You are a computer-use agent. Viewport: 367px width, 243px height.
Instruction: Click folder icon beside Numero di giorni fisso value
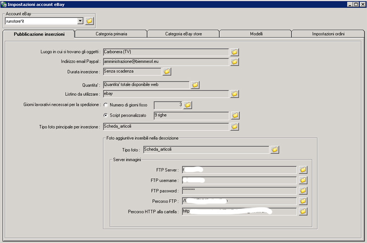coord(188,105)
